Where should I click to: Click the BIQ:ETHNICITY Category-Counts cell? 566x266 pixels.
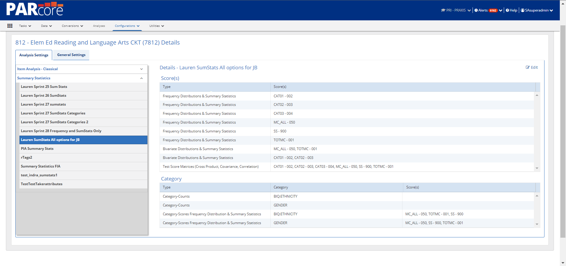coord(336,196)
